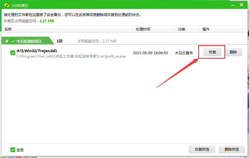Click the 360 logo icon in title bar
The image size is (249, 158).
click(x=7, y=5)
